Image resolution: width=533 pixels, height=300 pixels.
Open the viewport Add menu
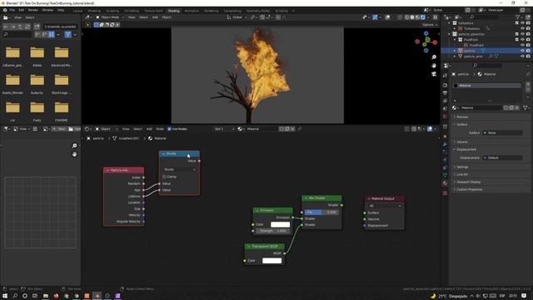pyautogui.click(x=155, y=17)
